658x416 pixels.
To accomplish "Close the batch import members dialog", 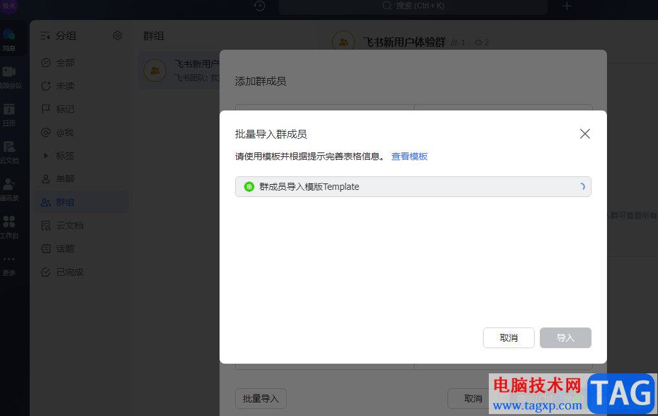I will click(x=584, y=134).
